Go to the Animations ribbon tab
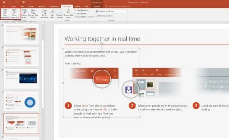The width and height of the screenshot is (229, 140). click(54, 6)
